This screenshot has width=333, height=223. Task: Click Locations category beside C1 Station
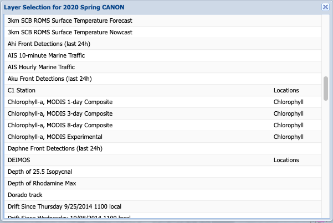click(286, 90)
